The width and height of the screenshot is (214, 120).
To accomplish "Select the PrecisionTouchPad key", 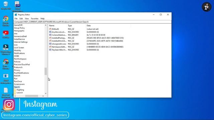I will (22, 64).
